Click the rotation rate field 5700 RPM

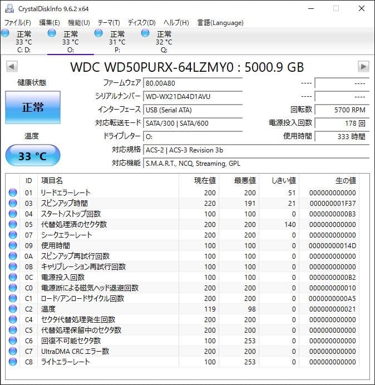342,110
